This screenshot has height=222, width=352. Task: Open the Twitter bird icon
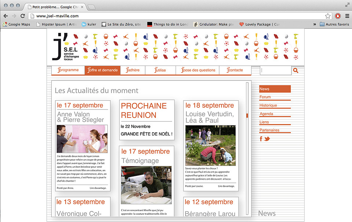coord(267,139)
